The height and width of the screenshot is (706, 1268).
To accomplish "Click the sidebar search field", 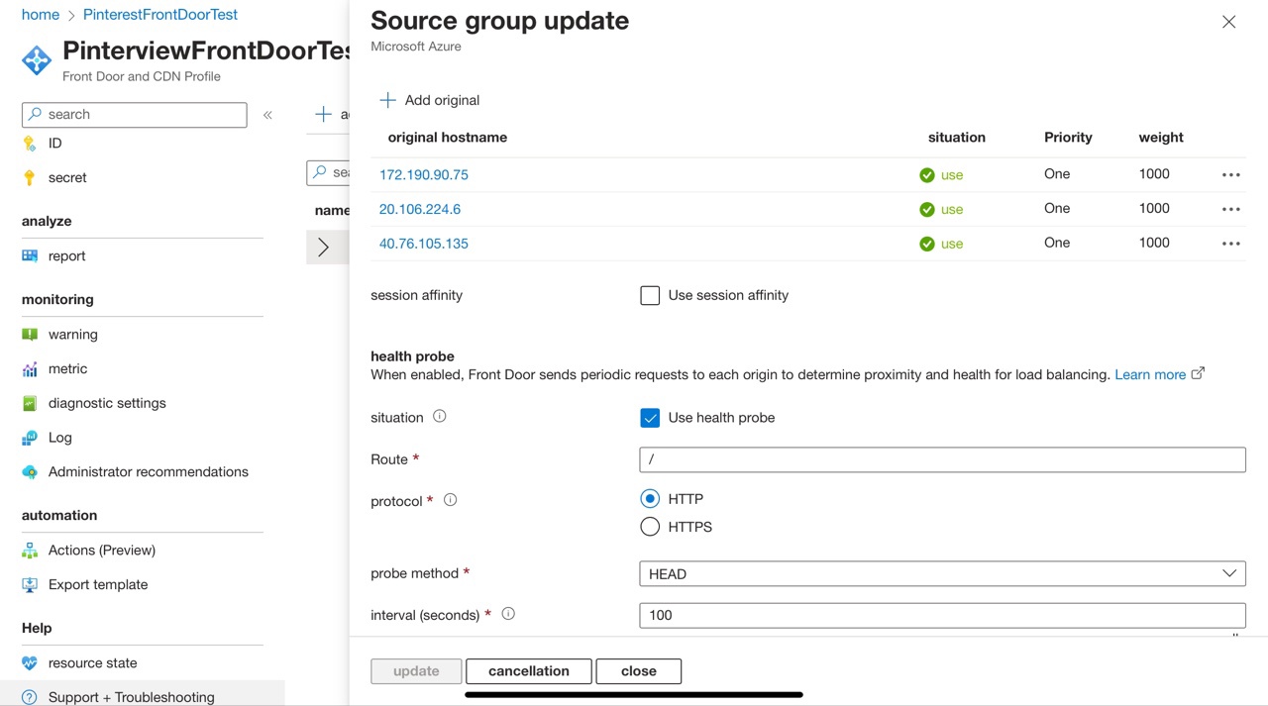I will coord(135,115).
